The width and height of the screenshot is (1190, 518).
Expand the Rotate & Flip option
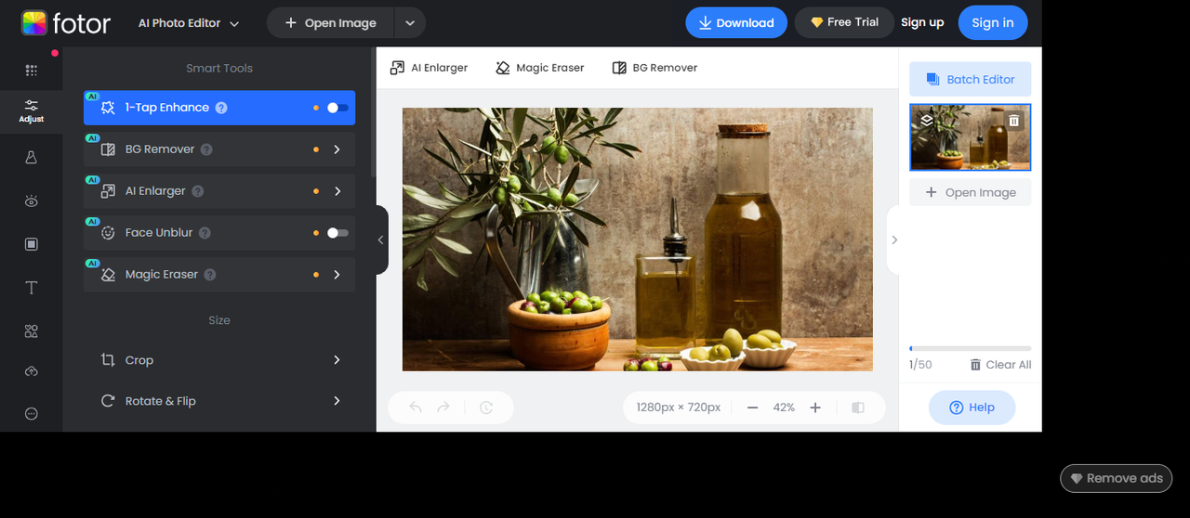pyautogui.click(x=219, y=401)
